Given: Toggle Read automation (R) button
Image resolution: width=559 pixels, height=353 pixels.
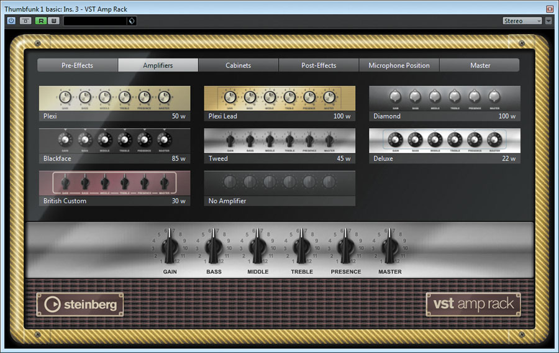Looking at the screenshot, I should [41, 21].
